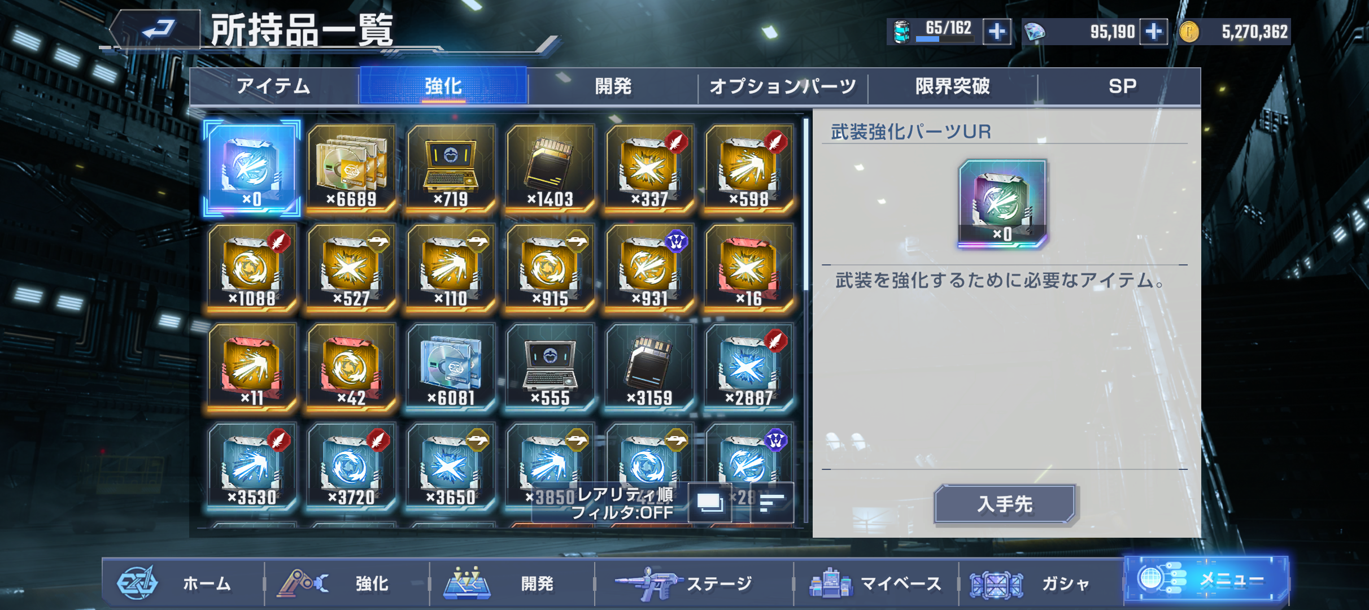The height and width of the screenshot is (610, 1369).
Task: Switch to the アイテム tab
Action: (274, 86)
